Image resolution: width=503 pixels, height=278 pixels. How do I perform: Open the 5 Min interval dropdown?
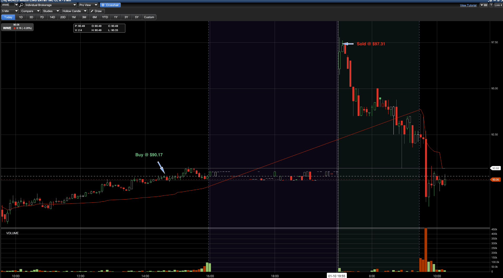(x=10, y=11)
